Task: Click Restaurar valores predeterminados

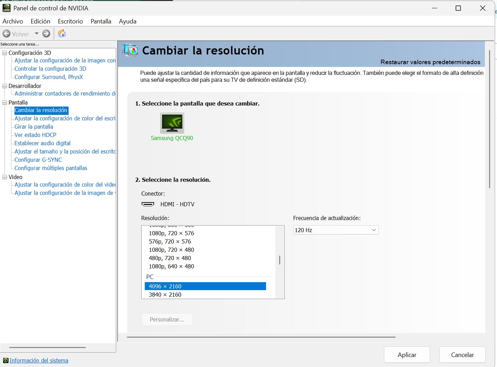Action: [430, 62]
